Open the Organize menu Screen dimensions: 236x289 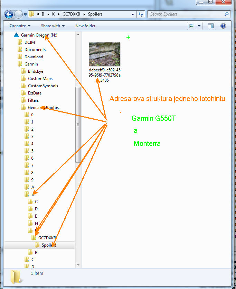tap(20, 26)
